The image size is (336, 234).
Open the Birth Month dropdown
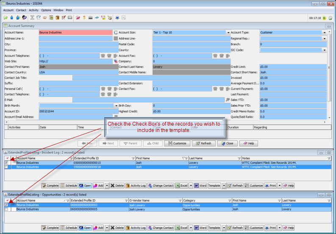(x=116, y=105)
